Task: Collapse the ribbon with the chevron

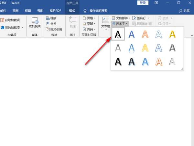Action: 192,36
